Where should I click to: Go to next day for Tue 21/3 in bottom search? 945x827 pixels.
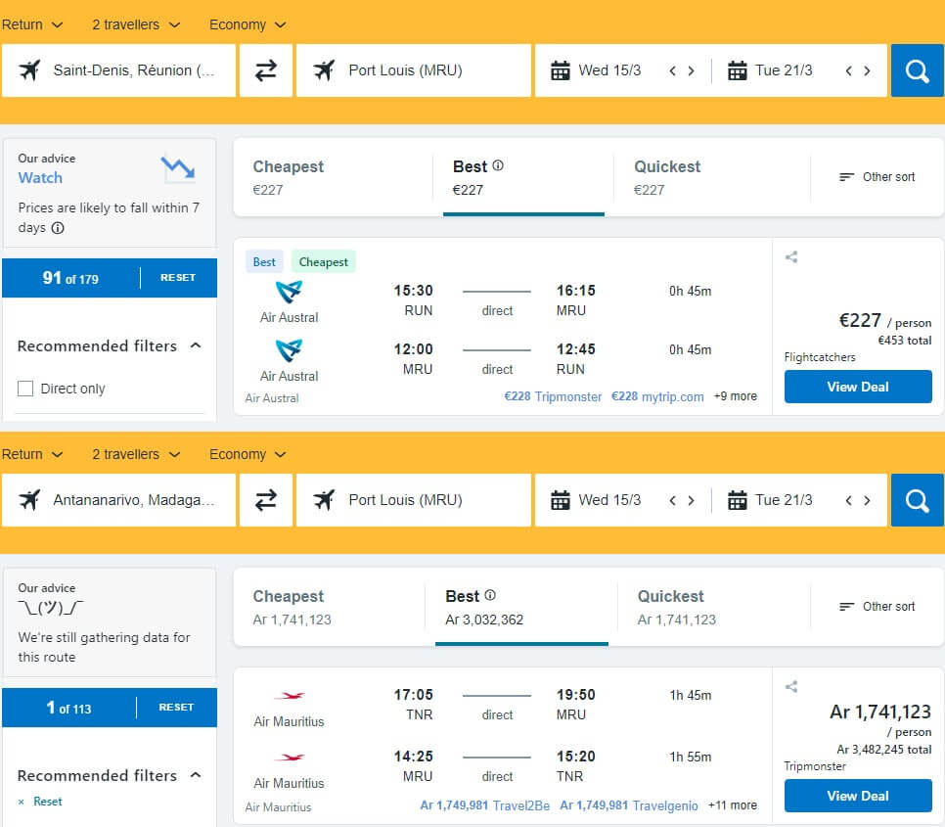868,501
